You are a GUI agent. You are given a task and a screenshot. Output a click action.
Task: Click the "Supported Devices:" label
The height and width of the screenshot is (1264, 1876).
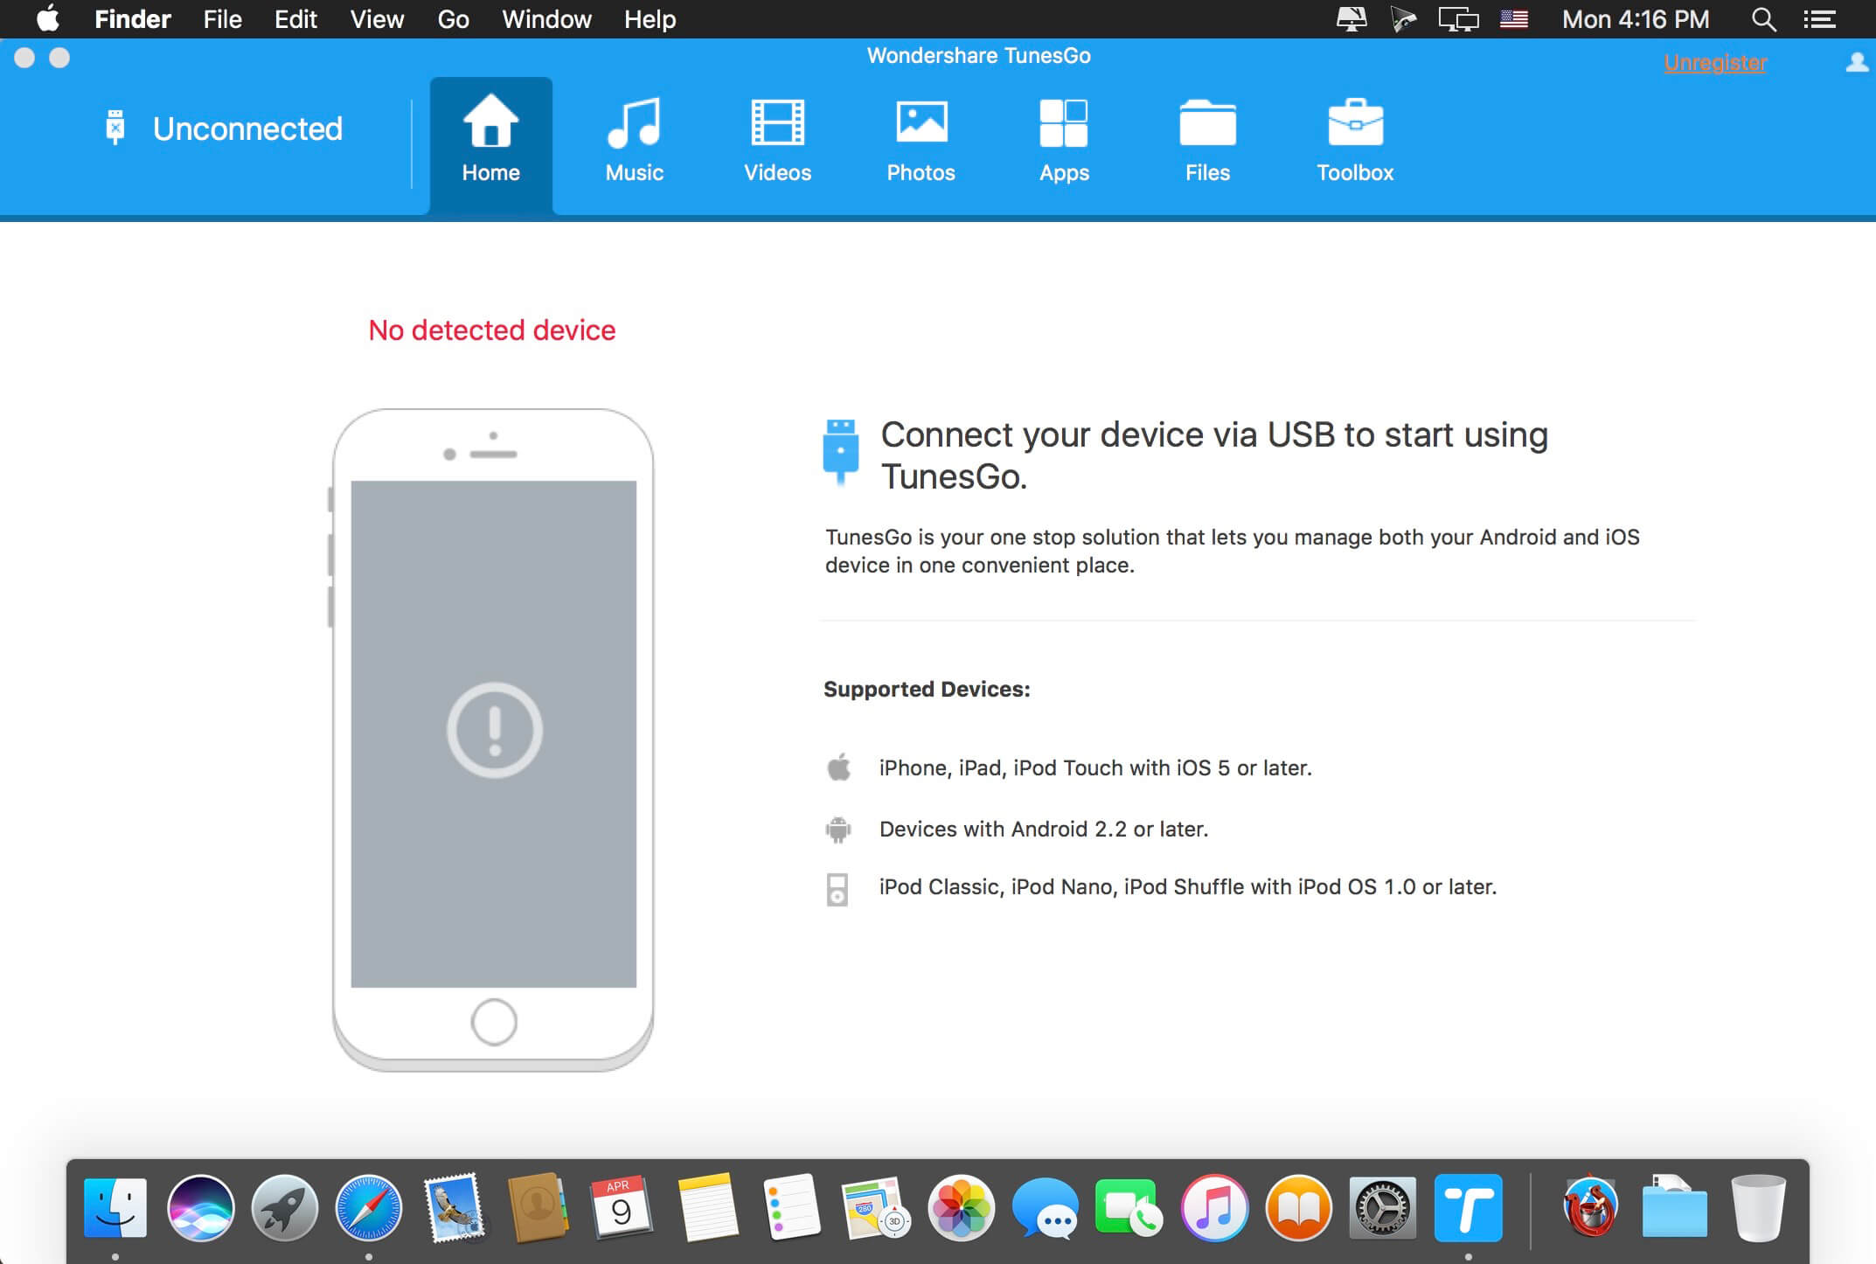click(x=927, y=689)
